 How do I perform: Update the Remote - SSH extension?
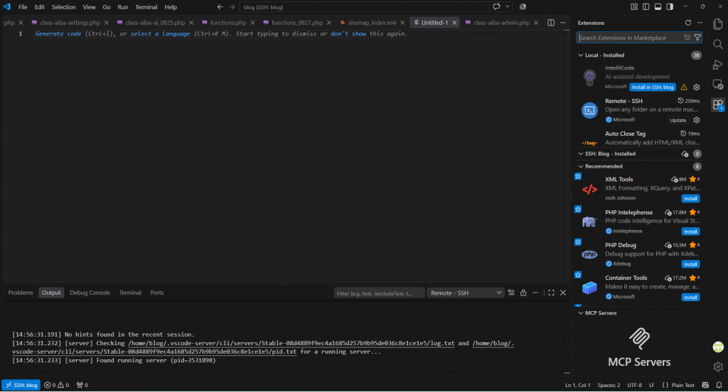point(678,120)
